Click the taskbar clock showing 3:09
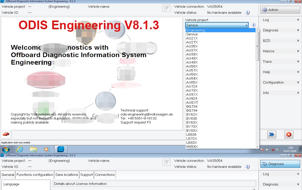Screen dimensions: 302x190 tap(290, 149)
